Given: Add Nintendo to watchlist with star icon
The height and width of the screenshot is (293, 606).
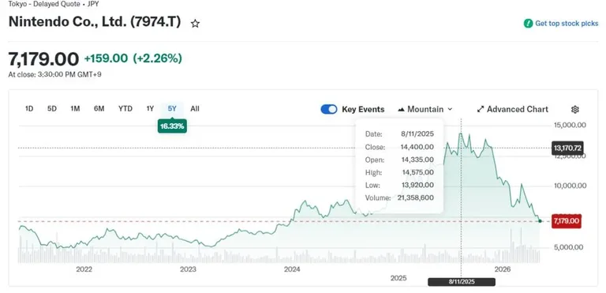Looking at the screenshot, I should click(195, 24).
